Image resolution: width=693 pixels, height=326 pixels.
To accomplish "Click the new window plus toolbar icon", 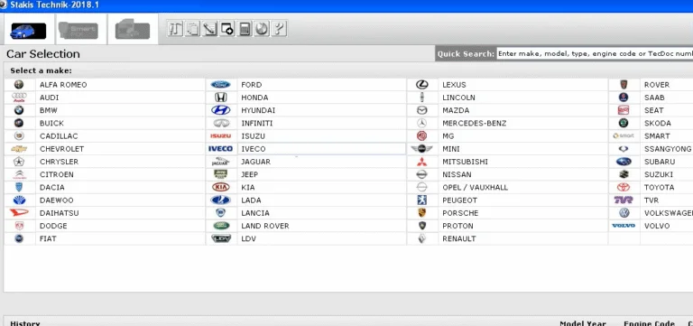I will [226, 29].
